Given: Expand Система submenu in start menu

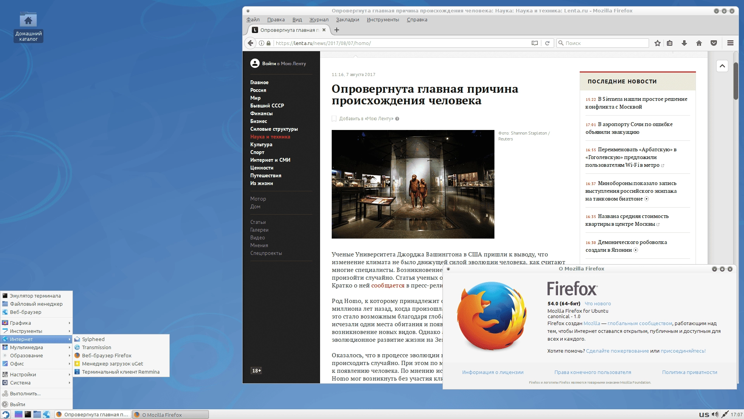Looking at the screenshot, I should [36, 383].
